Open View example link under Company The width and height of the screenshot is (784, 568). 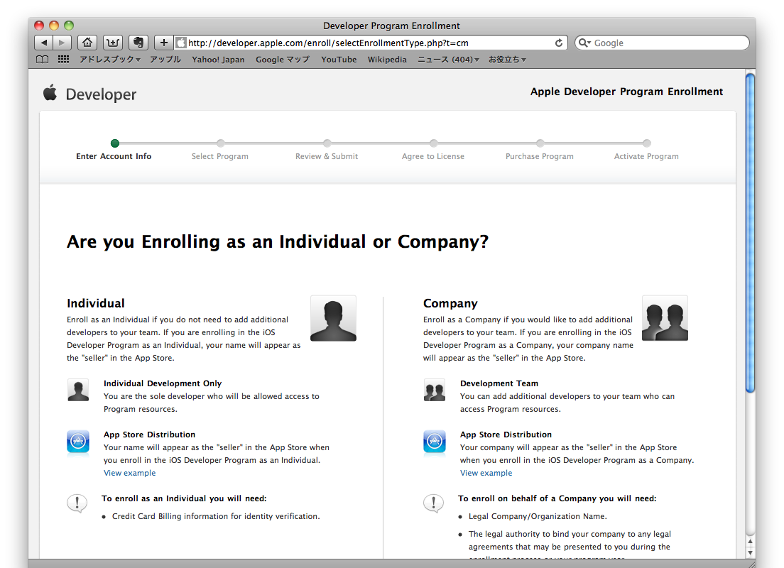pos(486,473)
